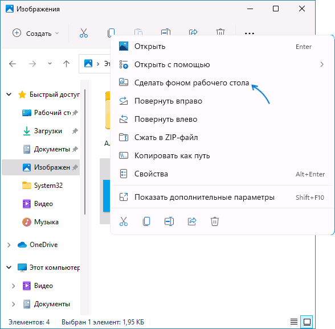Open Документы in quick access
Screen dimensions: 335x329
tap(40, 149)
